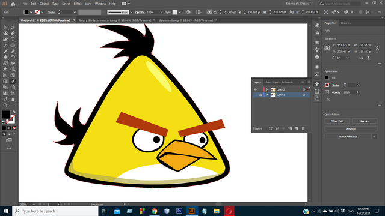This screenshot has height=216, width=385.
Task: Expand Layer 2 contents
Action: 267,89
